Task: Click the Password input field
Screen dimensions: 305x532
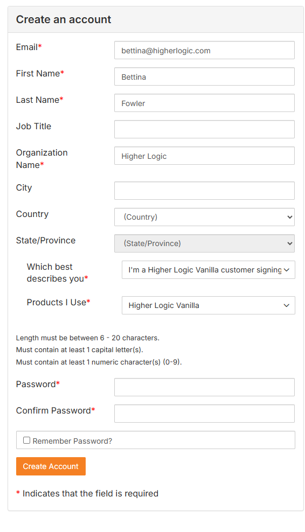Action: (204, 387)
